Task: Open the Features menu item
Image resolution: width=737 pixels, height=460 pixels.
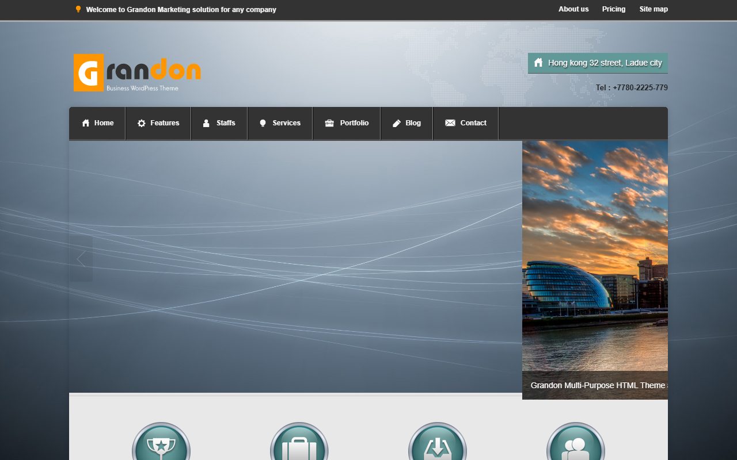Action: 158,123
